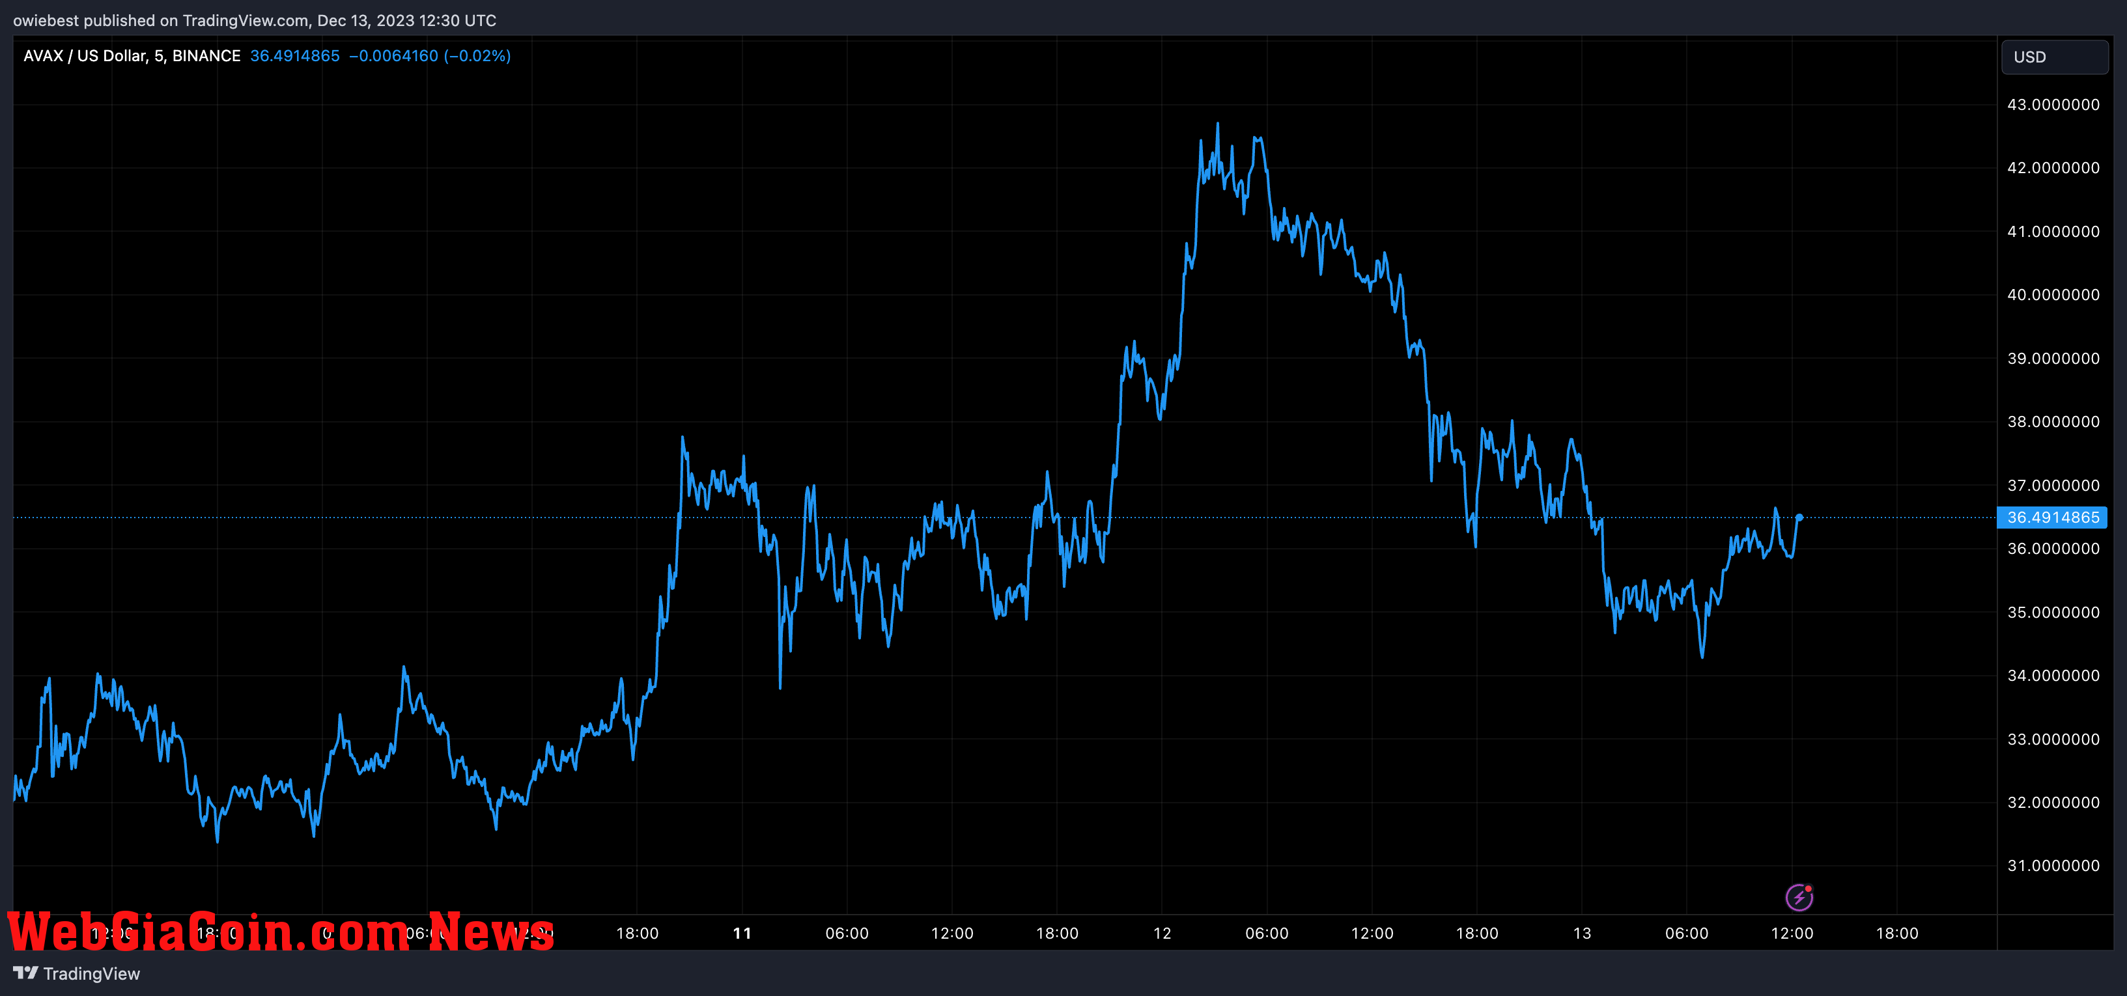Click the 06:00 label following date 13
The image size is (2127, 996).
[x=1686, y=934]
